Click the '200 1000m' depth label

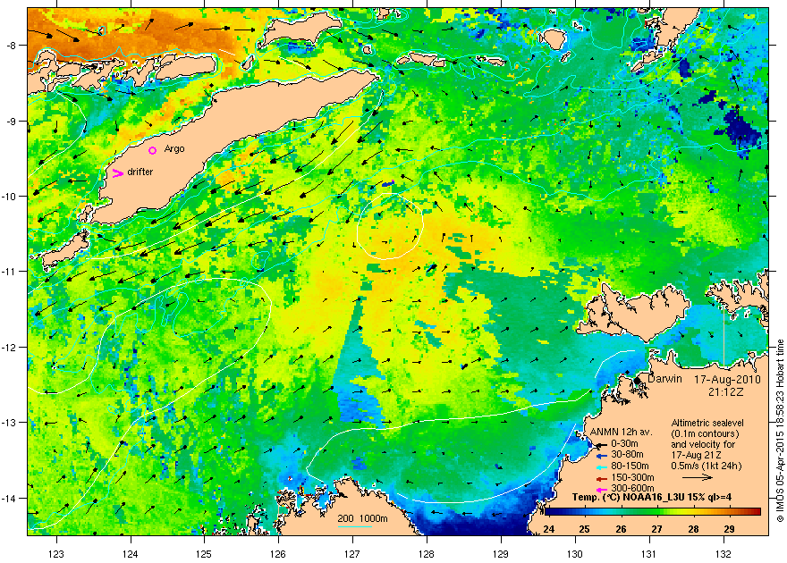point(362,518)
